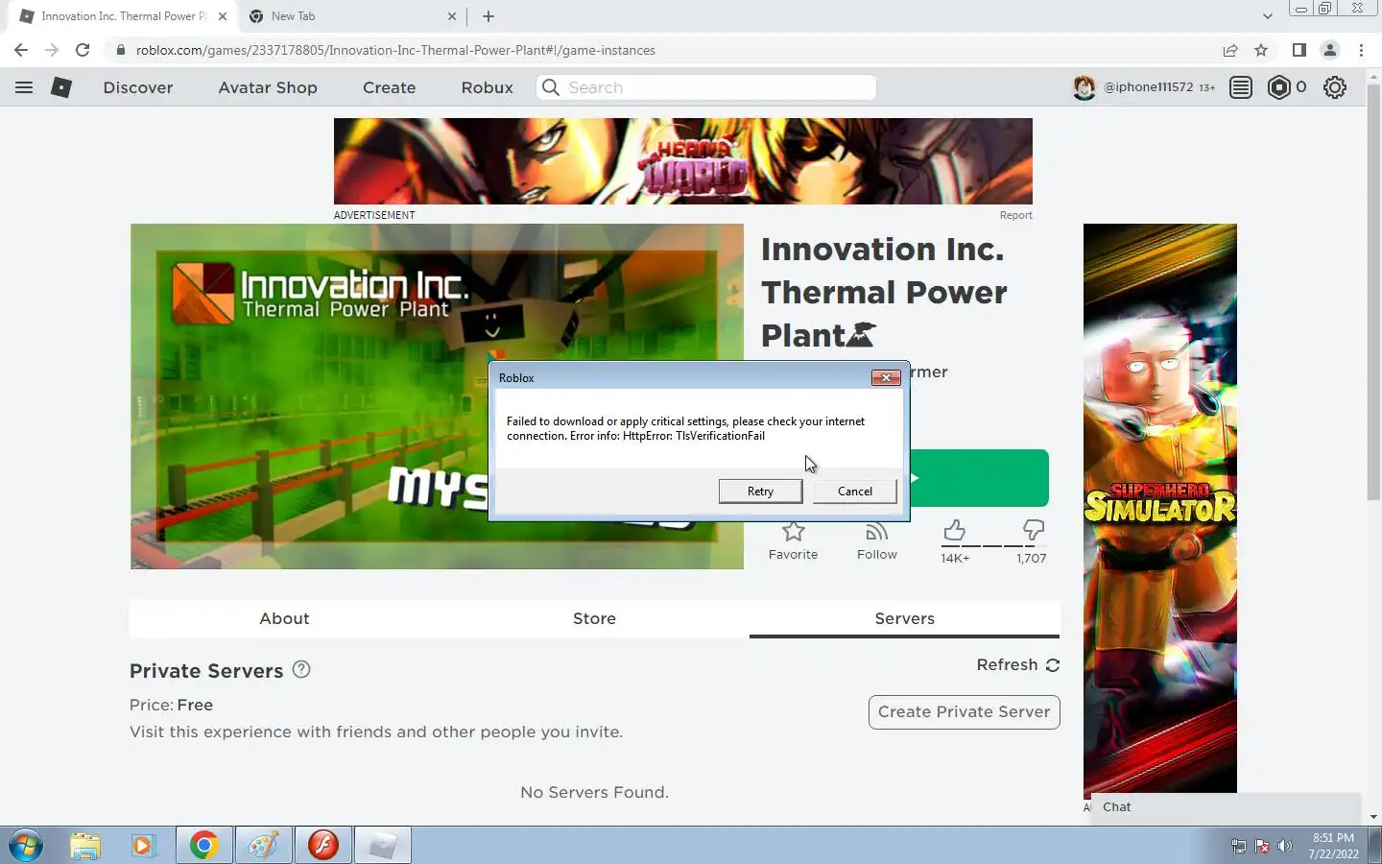
Task: Open the Heroes World banner ad
Action: (682, 161)
